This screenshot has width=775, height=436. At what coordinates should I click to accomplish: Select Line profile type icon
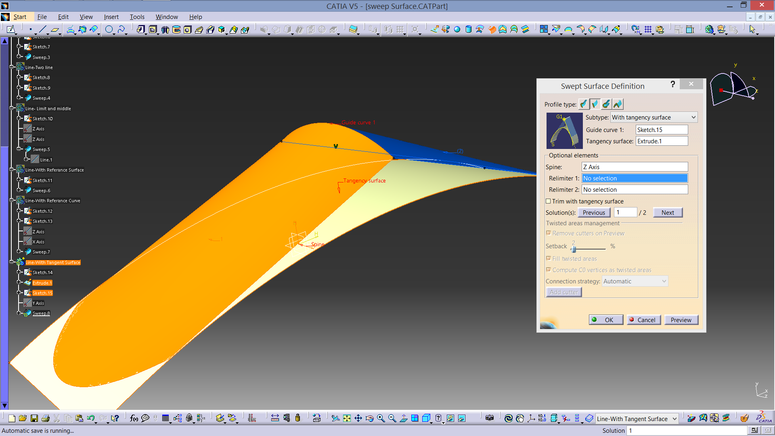coord(595,104)
